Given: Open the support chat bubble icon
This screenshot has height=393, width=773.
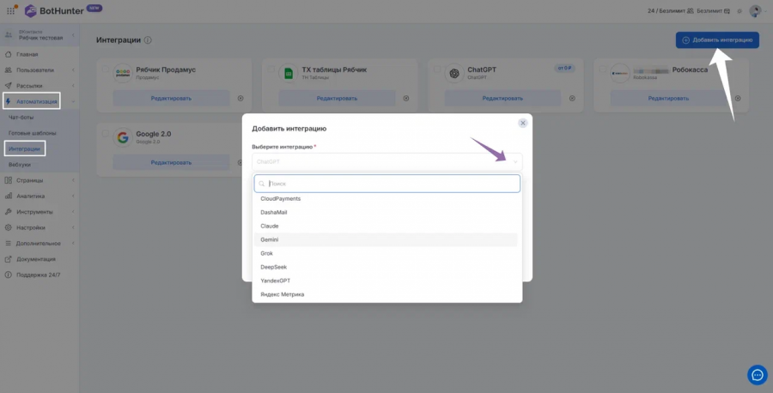Looking at the screenshot, I should tap(758, 375).
